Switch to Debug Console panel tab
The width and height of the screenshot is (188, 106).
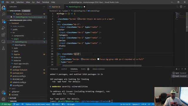99,69
